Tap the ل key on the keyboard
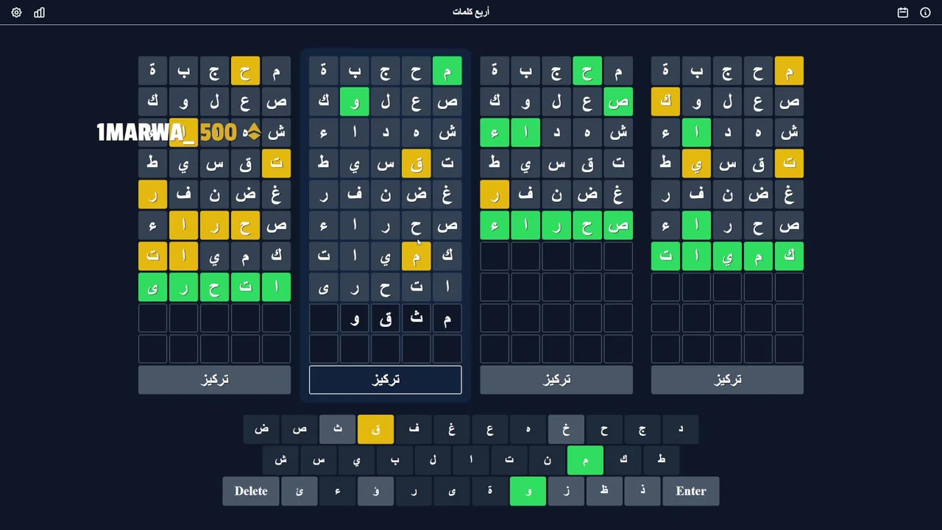Viewport: 942px width, 530px height. click(433, 460)
